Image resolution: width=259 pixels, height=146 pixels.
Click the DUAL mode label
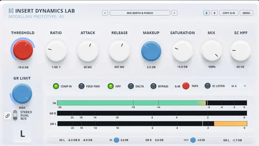pos(25,116)
